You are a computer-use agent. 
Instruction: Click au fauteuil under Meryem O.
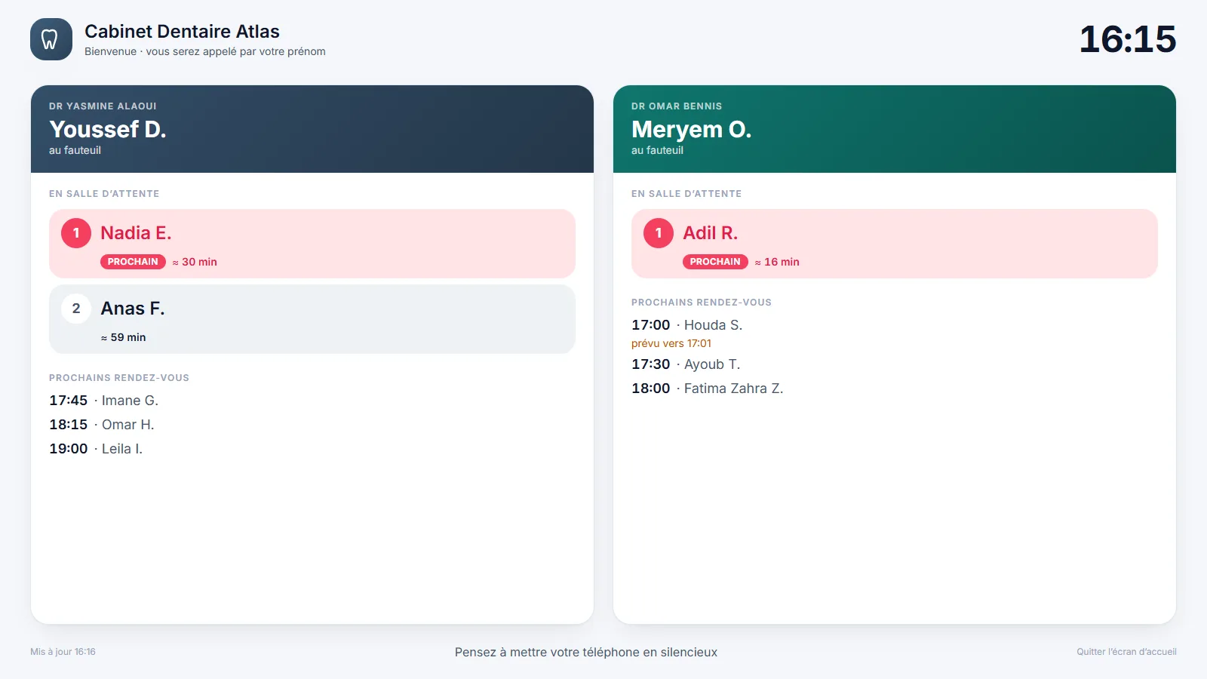click(x=657, y=150)
